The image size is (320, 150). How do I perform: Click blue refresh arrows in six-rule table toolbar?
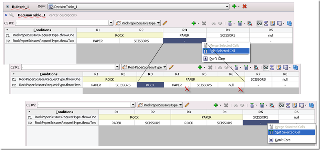coord(311,105)
